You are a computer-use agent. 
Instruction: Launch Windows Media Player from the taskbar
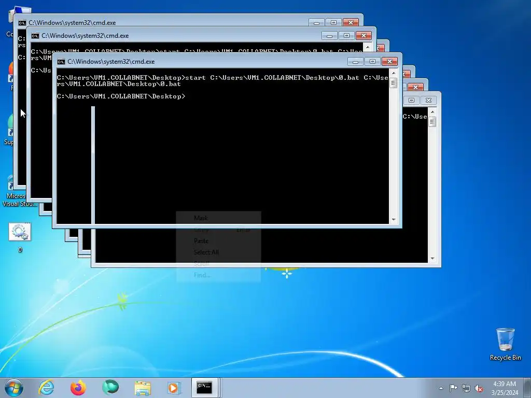pos(175,388)
